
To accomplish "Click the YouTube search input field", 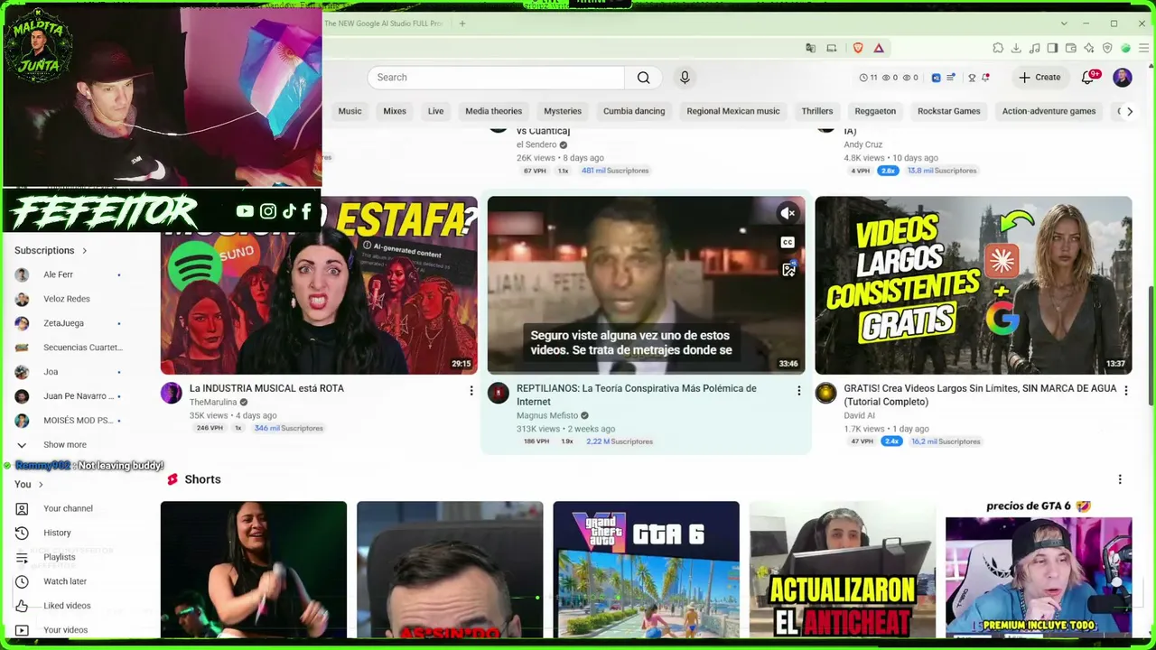I will (496, 78).
